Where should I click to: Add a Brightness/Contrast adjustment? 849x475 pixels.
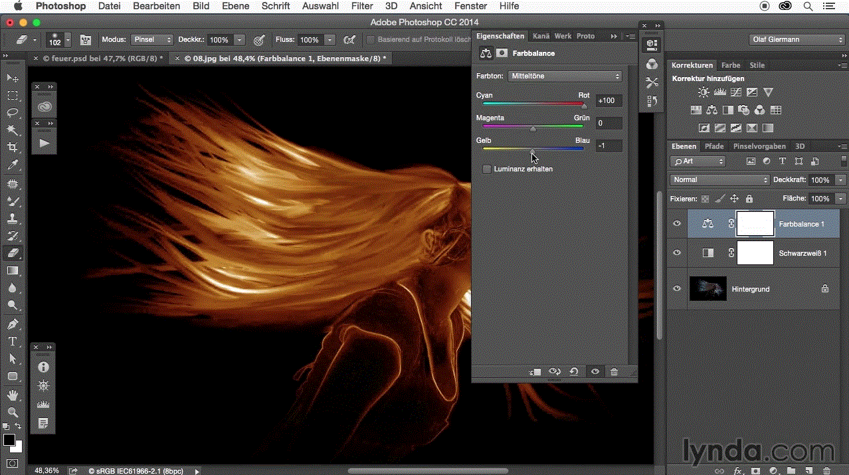click(704, 92)
